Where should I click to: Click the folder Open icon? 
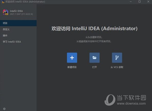(x=95, y=58)
